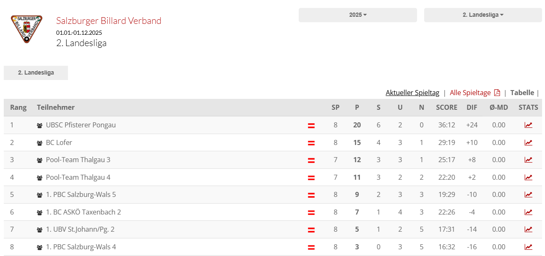Expand the 2025 year dropdown
This screenshot has height=256, width=545.
click(x=358, y=15)
